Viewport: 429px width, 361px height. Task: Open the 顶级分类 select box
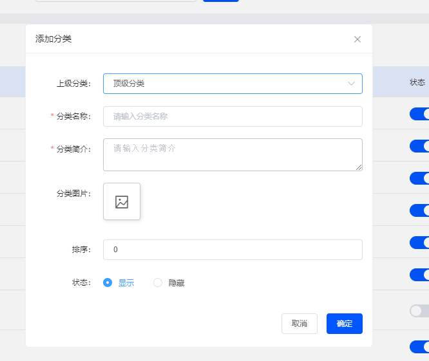tap(233, 84)
